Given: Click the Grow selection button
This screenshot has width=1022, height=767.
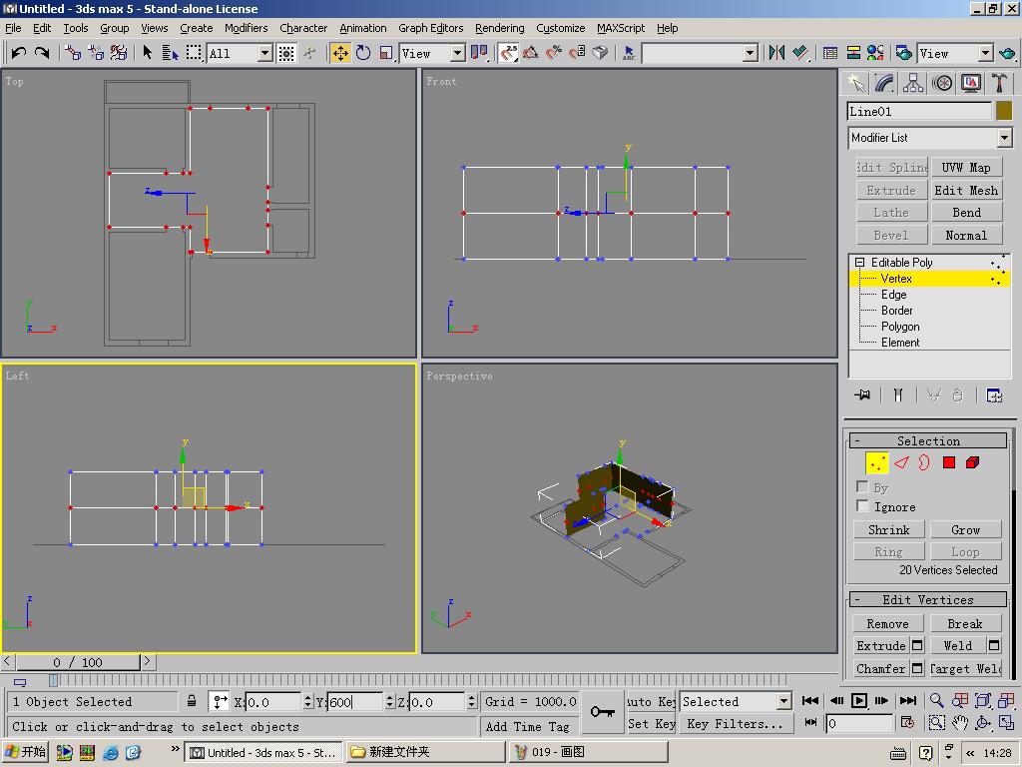Looking at the screenshot, I should [x=965, y=530].
